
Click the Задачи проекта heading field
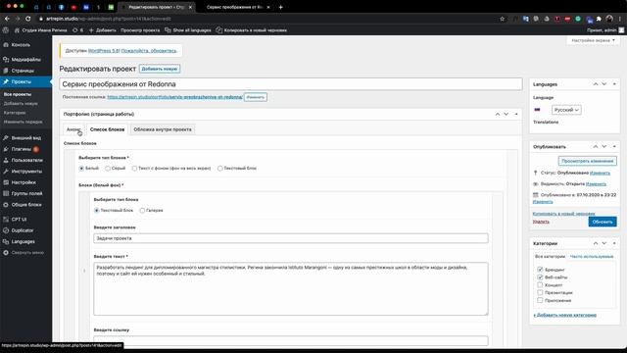(291, 238)
